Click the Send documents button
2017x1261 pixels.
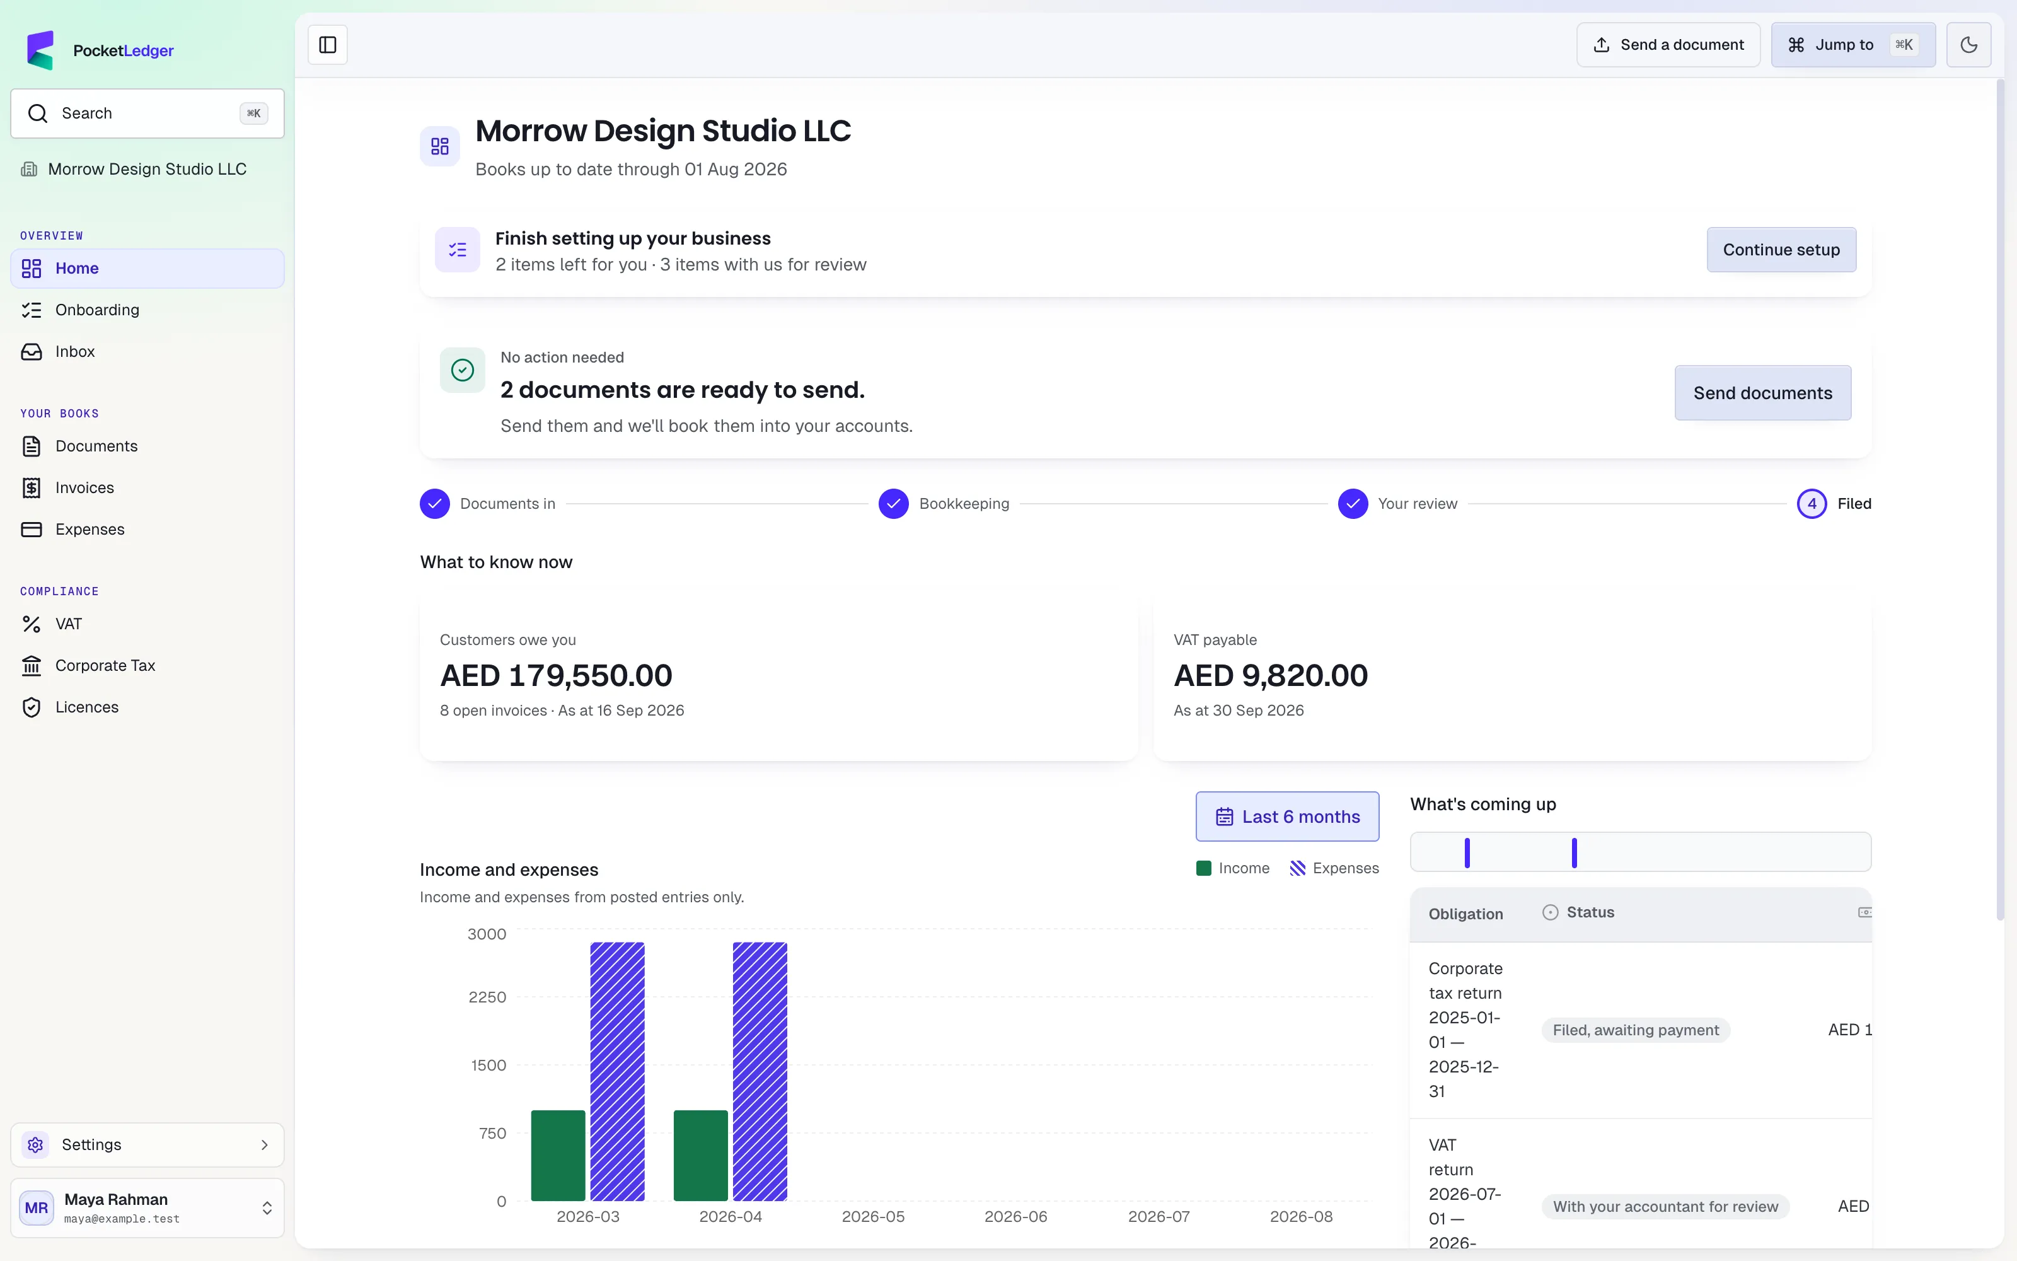point(1763,393)
